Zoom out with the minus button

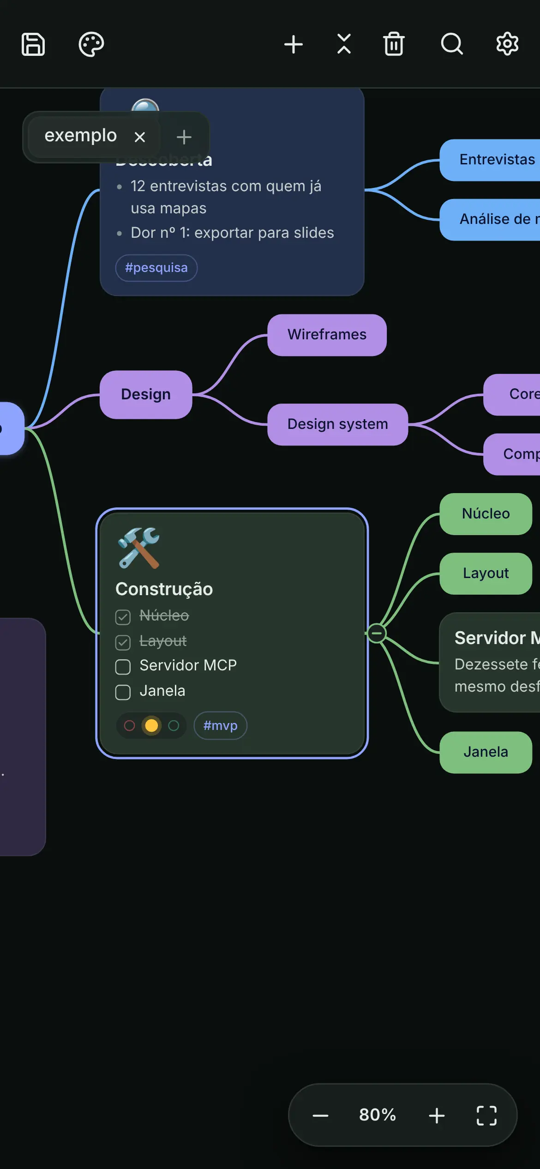click(320, 1115)
